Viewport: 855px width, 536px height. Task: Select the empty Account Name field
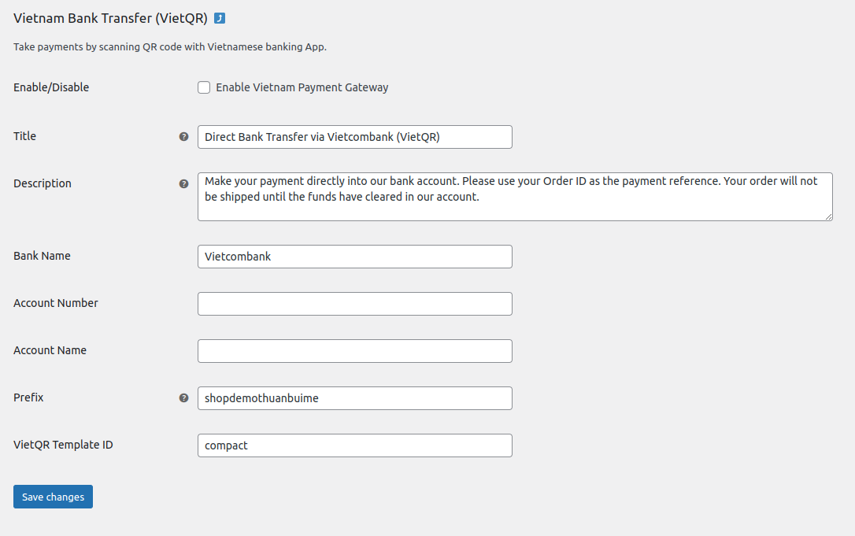click(354, 351)
